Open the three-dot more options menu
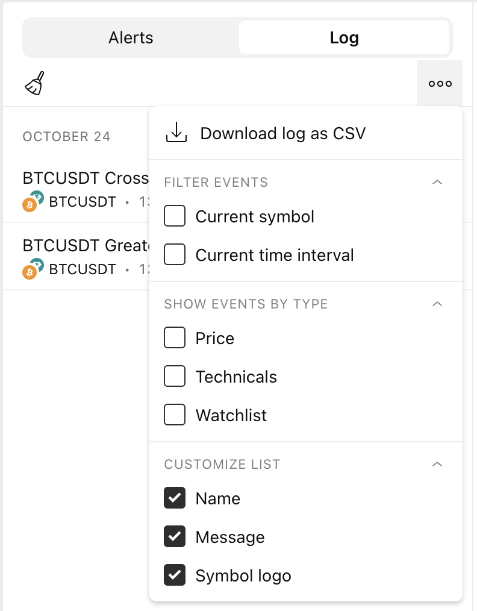 point(440,84)
